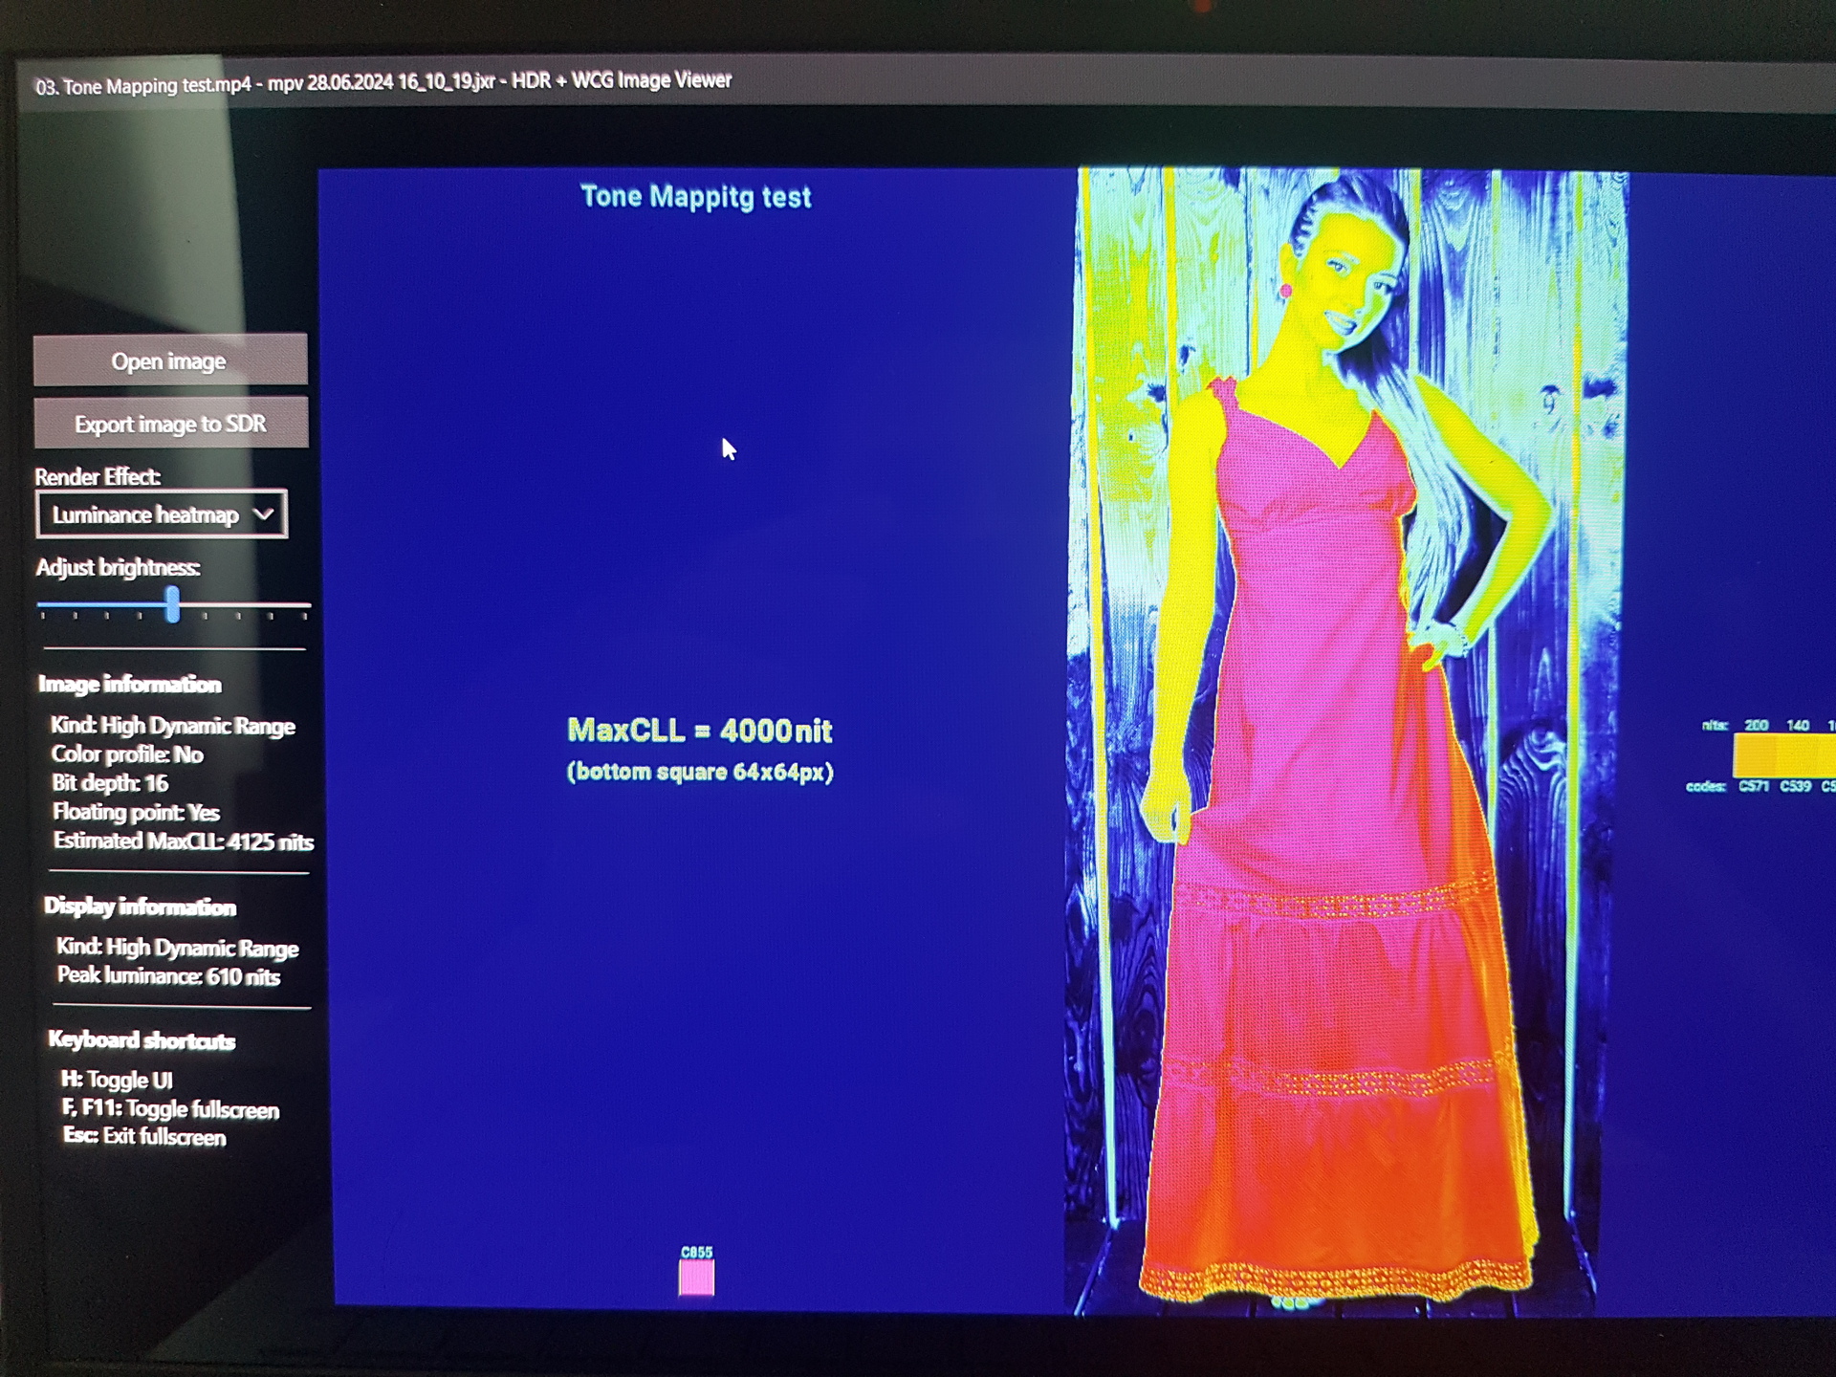Click Export image to SDR button
This screenshot has height=1377, width=1836.
pyautogui.click(x=170, y=424)
